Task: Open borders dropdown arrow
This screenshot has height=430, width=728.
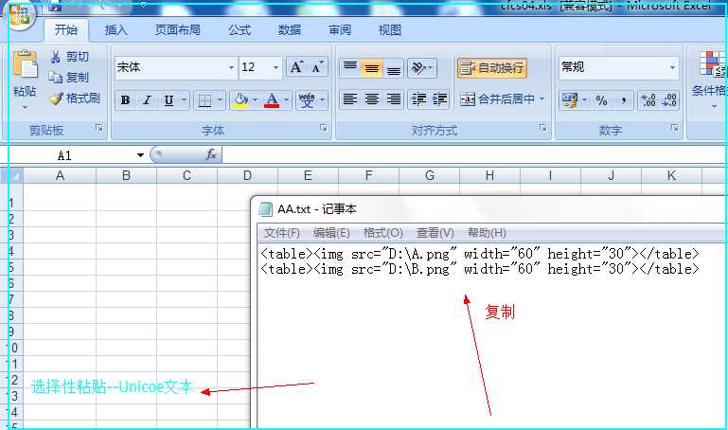Action: 220,99
